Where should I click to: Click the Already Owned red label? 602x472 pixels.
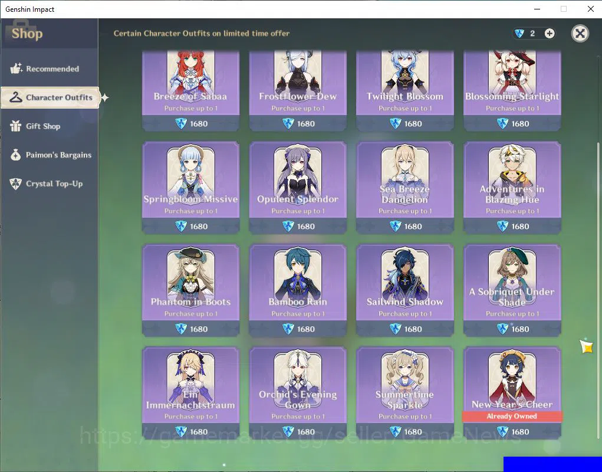tap(512, 417)
